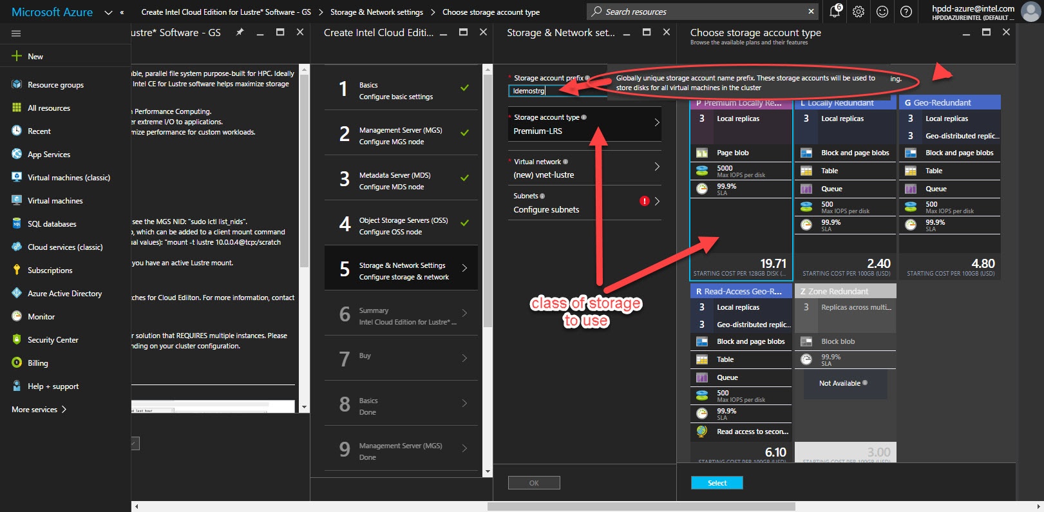1044x512 pixels.
Task: Click the feedback smiley icon
Action: coord(882,12)
